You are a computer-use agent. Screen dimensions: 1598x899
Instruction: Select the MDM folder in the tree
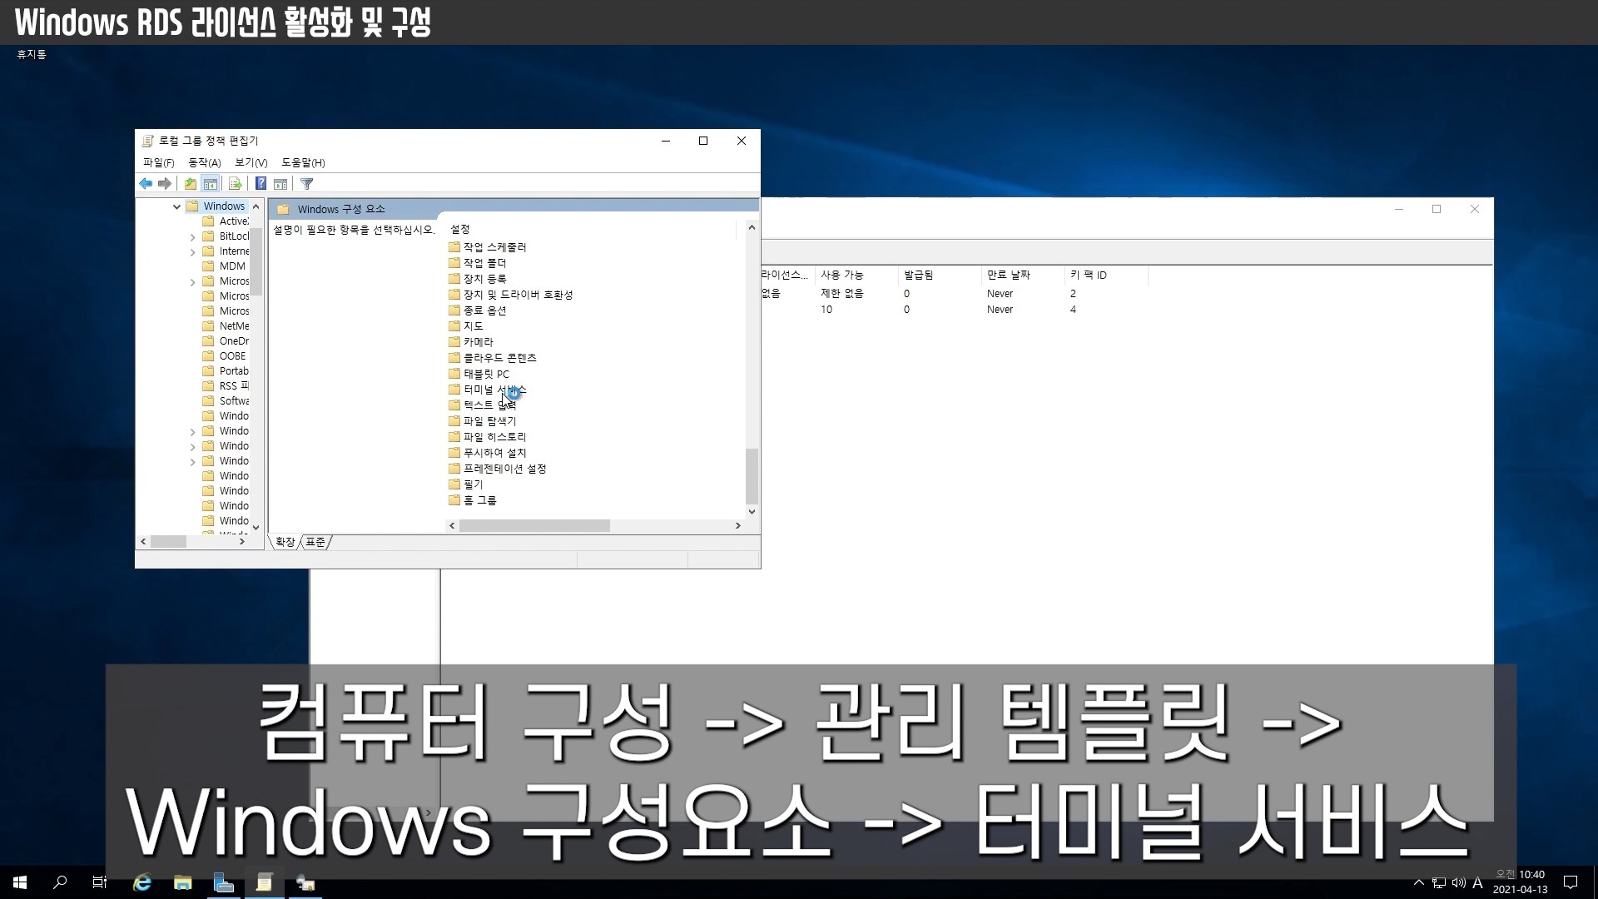pos(225,266)
